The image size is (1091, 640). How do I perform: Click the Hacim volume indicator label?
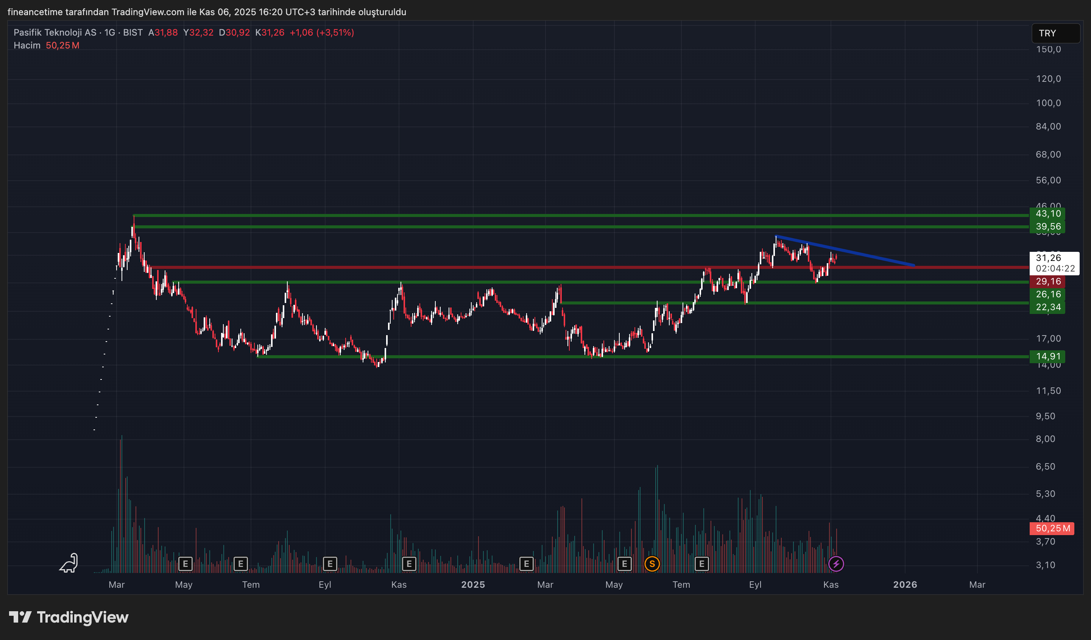click(x=27, y=45)
